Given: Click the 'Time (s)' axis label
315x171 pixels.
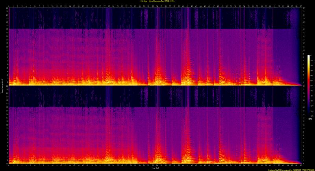Looking at the screenshot, I should pos(154,168).
